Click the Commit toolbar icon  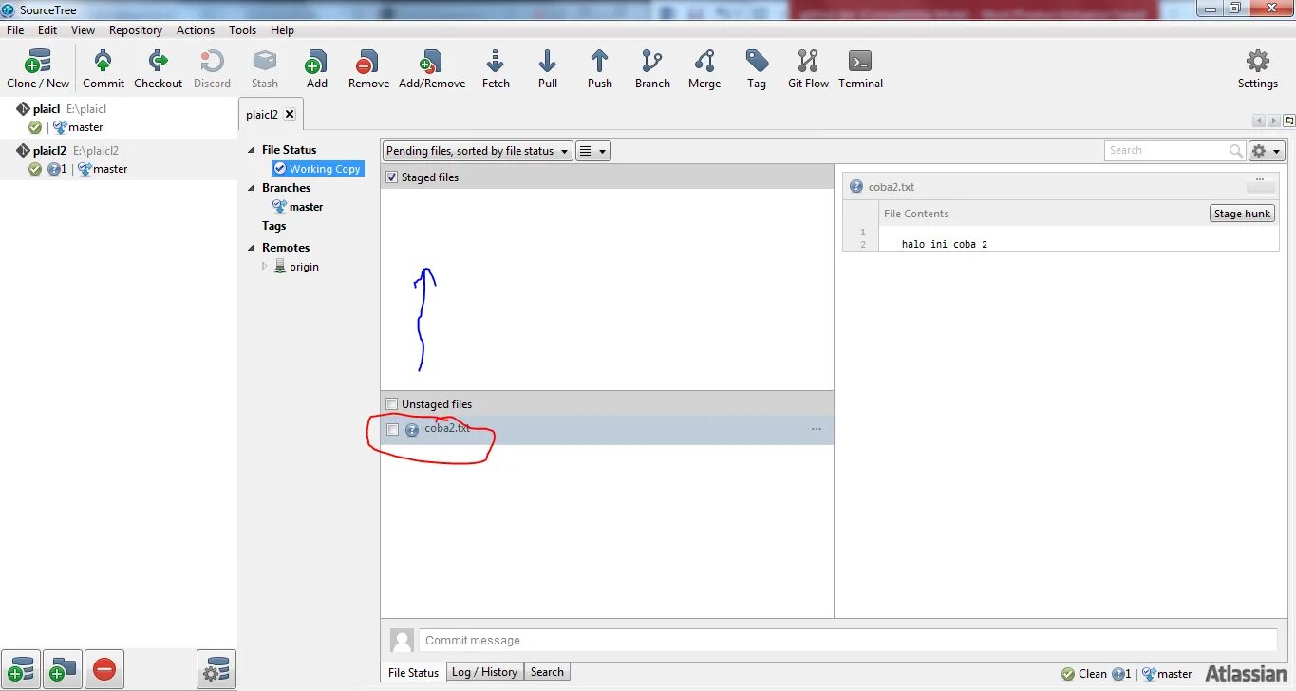[x=103, y=68]
